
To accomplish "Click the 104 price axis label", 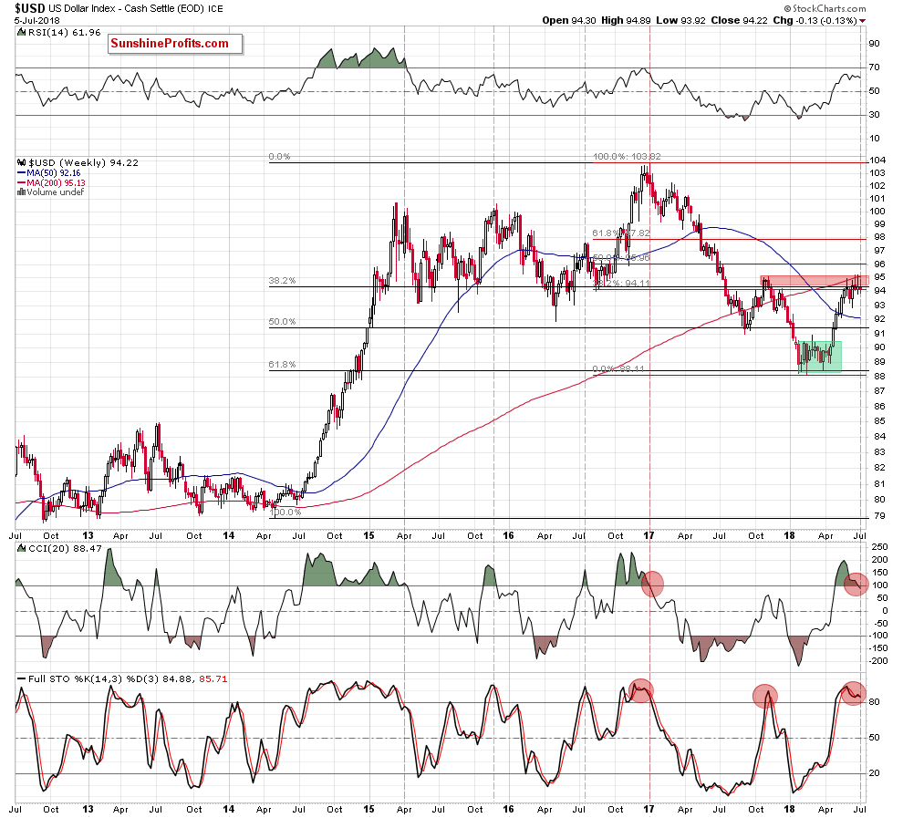I will pyautogui.click(x=877, y=160).
